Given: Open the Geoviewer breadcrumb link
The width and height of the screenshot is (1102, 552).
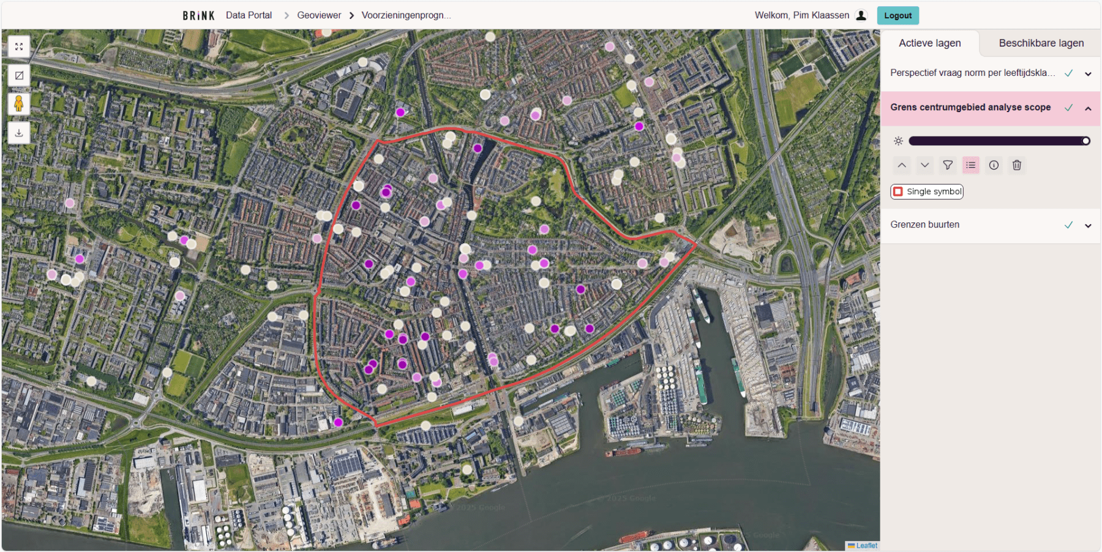Looking at the screenshot, I should coord(319,15).
